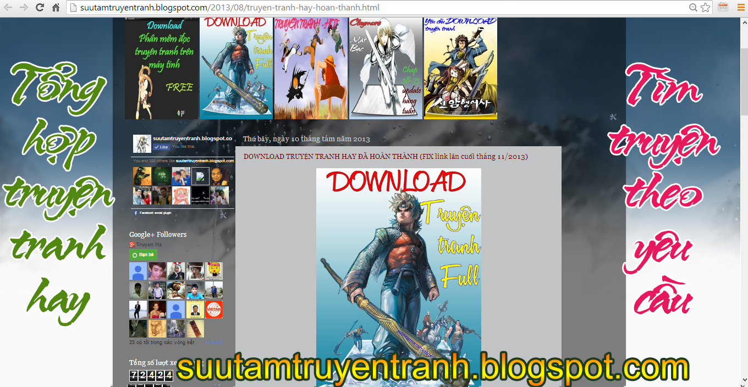Viewport: 748px width, 387px height.
Task: Click the zoom magnifier icon in address bar
Action: pyautogui.click(x=694, y=8)
